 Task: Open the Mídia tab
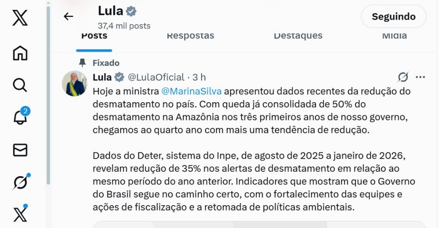pyautogui.click(x=394, y=36)
